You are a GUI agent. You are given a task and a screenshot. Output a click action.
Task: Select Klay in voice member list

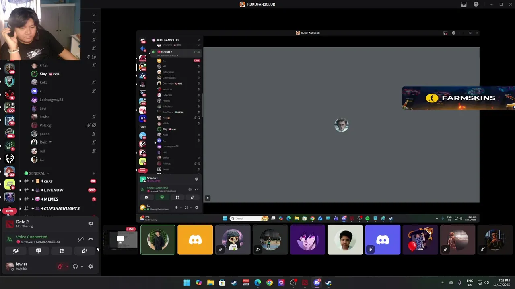coord(63,74)
